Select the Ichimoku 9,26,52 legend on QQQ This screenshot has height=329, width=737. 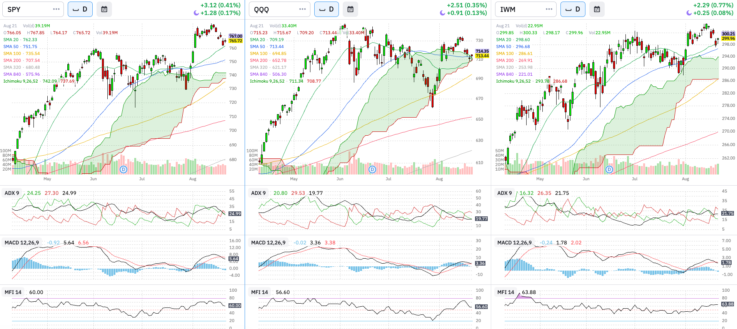pos(285,81)
